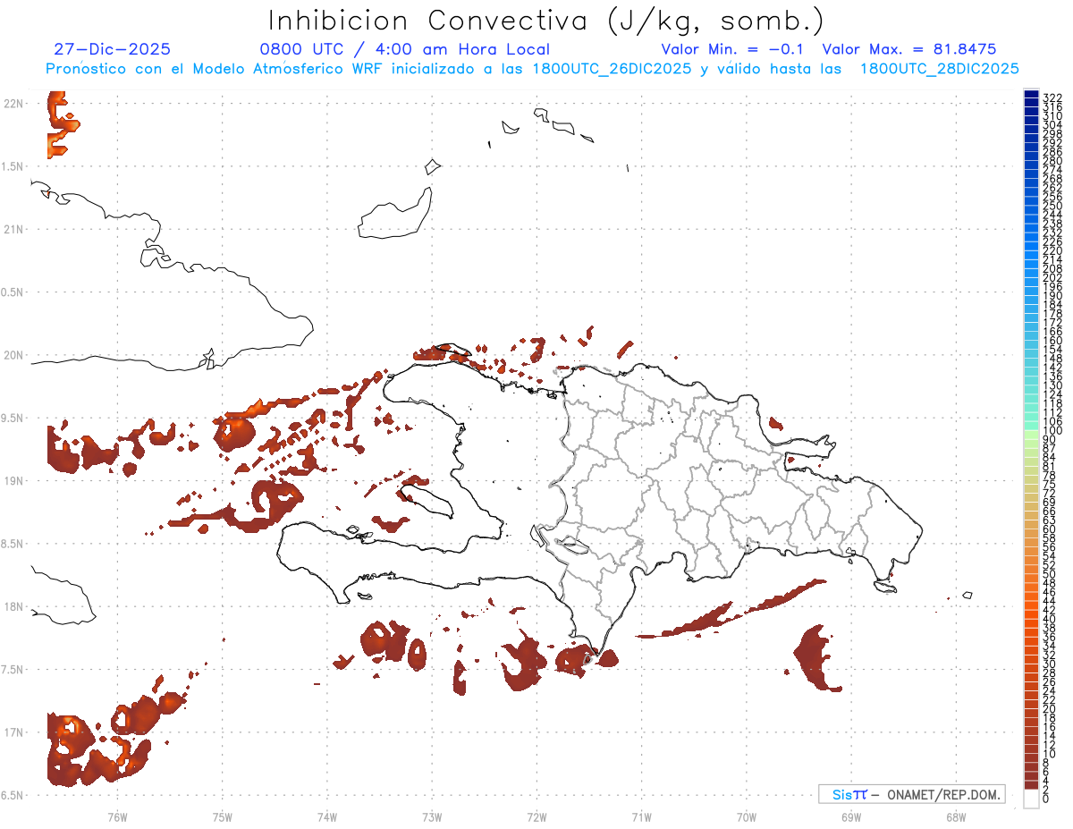Click the 71W longitude label
Screen dimensions: 1073x829
click(x=641, y=816)
